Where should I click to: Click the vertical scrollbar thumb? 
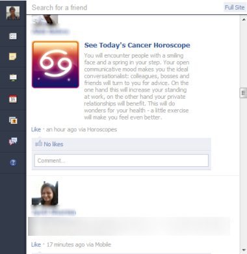(x=244, y=93)
